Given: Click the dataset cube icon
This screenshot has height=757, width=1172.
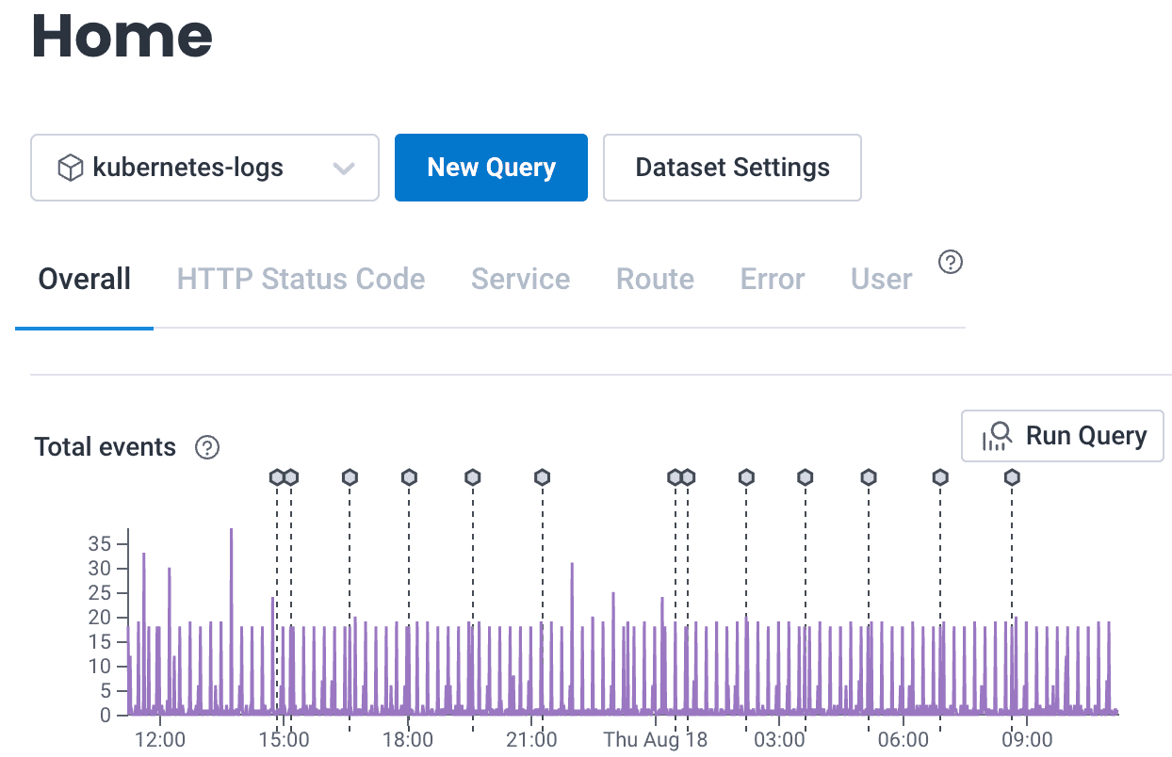Looking at the screenshot, I should (71, 169).
